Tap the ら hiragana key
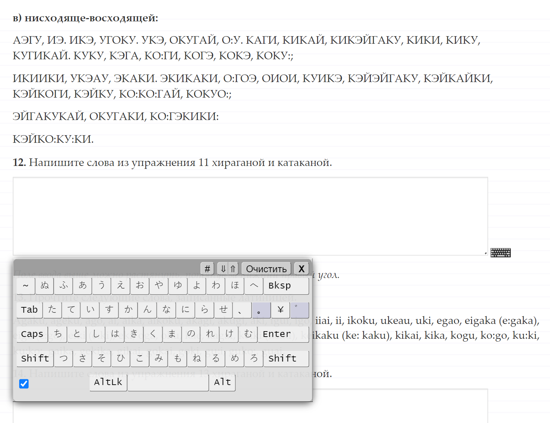This screenshot has height=423, width=550. 204,310
